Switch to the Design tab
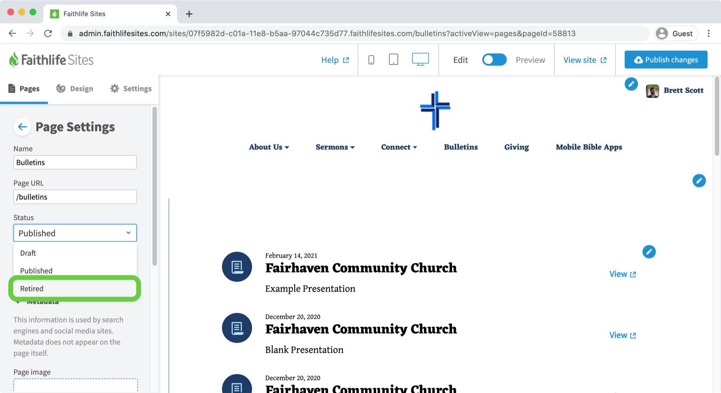The width and height of the screenshot is (721, 393). coord(75,89)
